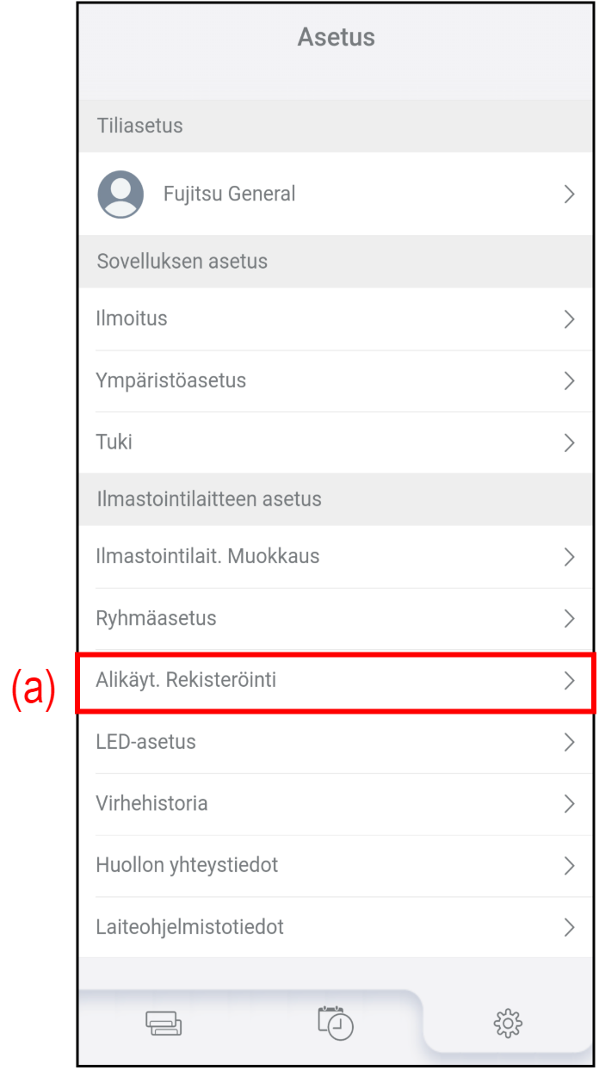Open the Fujitsu General account name
The width and height of the screenshot is (599, 1070).
point(229,194)
